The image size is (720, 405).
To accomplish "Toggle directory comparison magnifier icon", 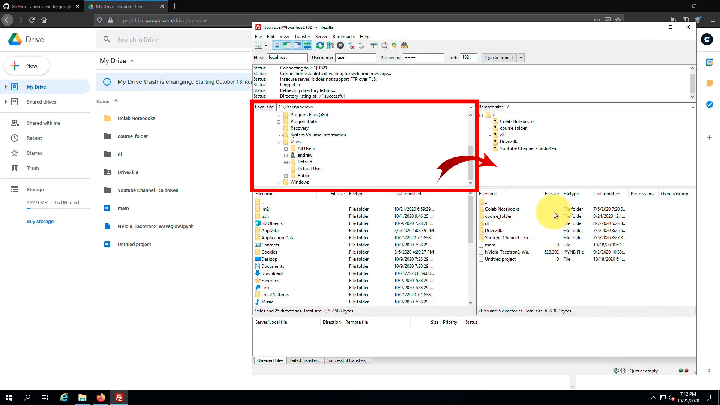I will [x=384, y=45].
